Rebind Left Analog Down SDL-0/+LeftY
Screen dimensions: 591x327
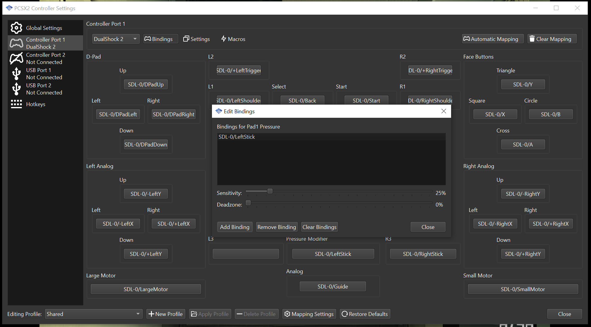pos(146,254)
